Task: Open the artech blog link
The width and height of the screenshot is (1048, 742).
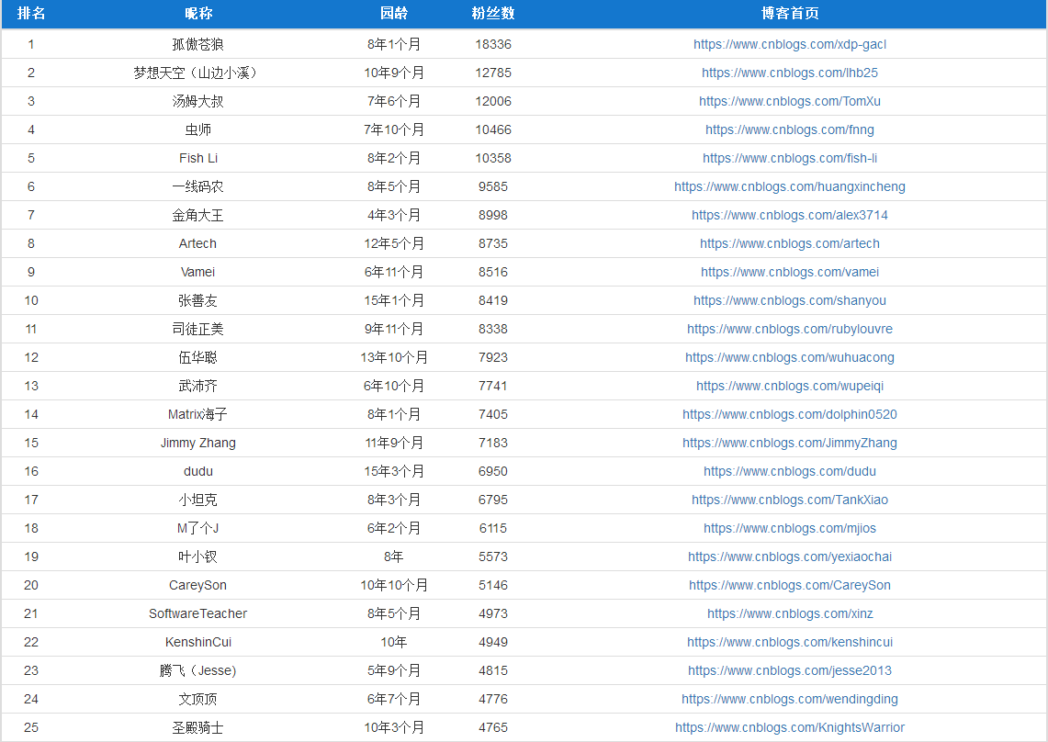Action: tap(789, 243)
